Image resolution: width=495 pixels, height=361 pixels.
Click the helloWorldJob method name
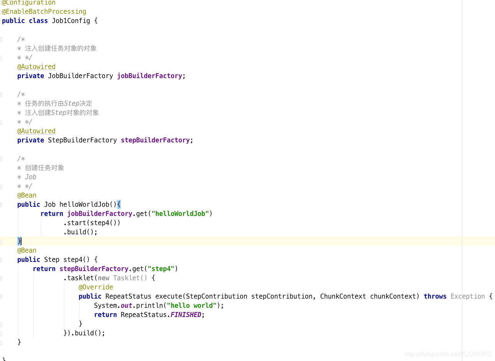pyautogui.click(x=84, y=204)
